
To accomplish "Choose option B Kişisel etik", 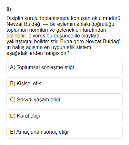I will pos(64,84).
